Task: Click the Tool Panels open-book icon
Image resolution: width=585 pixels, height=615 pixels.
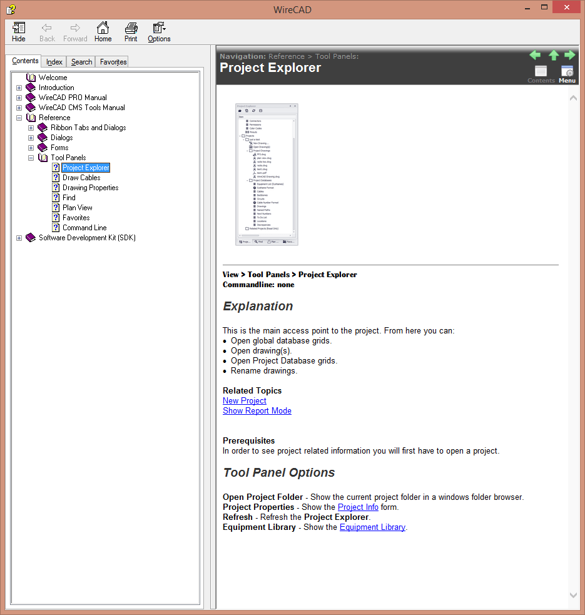Action: (x=43, y=158)
